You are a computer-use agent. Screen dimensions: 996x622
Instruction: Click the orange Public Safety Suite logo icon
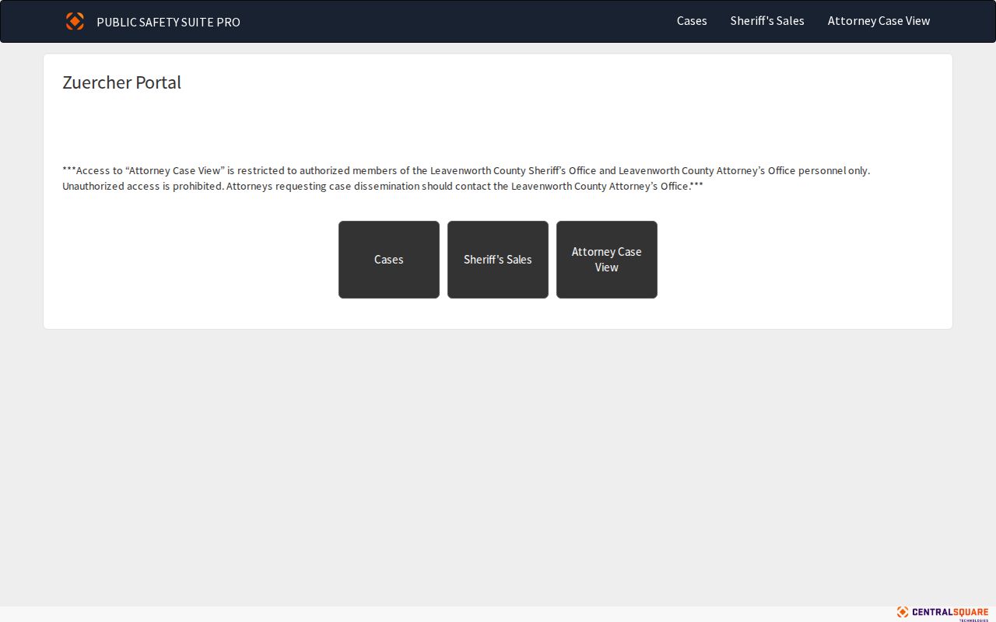point(75,21)
